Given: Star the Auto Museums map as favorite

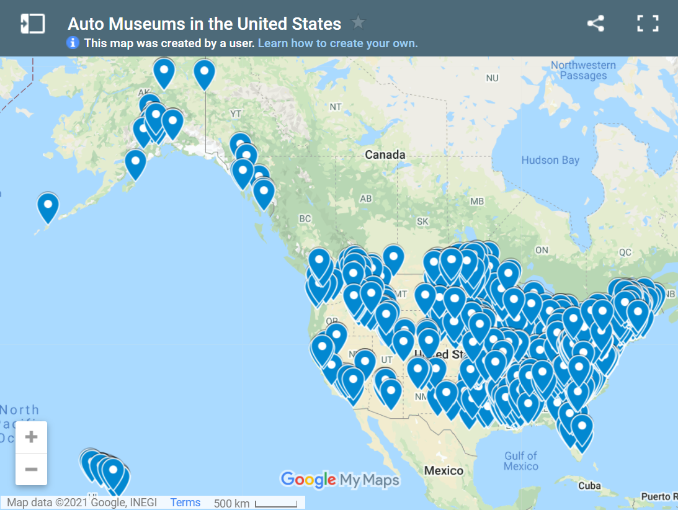Looking at the screenshot, I should point(358,22).
